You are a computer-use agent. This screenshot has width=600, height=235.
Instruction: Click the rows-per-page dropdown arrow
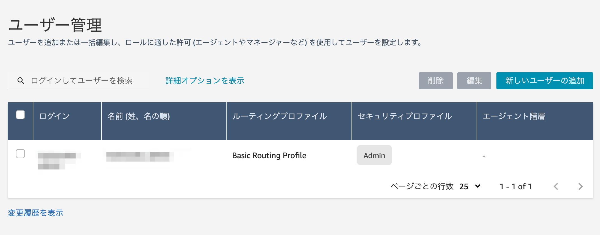pyautogui.click(x=478, y=186)
